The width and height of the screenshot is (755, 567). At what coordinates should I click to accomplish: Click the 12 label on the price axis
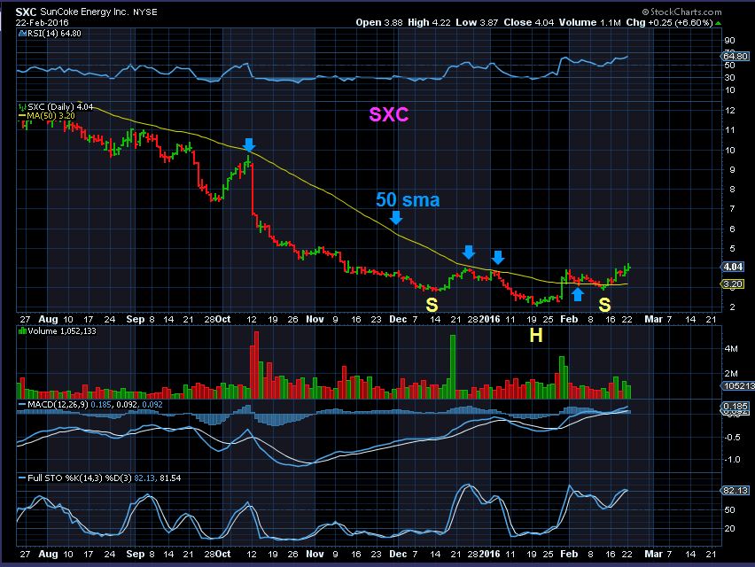(730, 110)
